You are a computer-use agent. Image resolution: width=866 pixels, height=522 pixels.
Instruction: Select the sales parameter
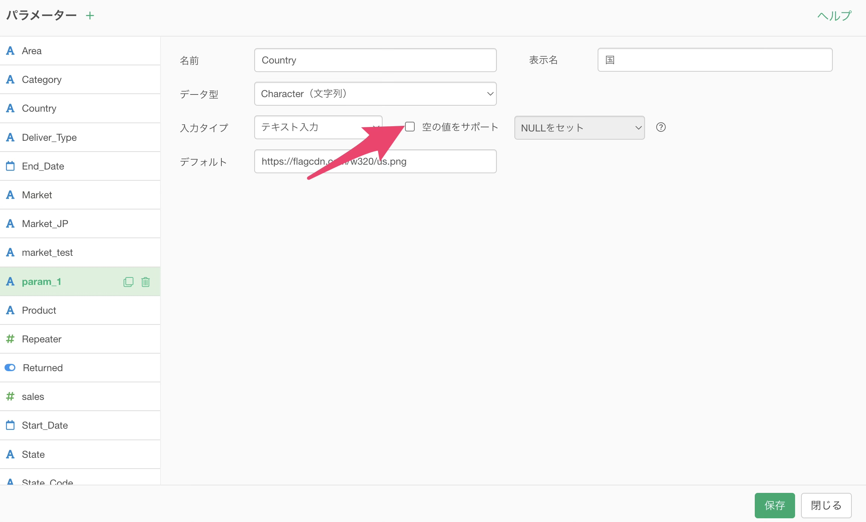[x=80, y=397]
